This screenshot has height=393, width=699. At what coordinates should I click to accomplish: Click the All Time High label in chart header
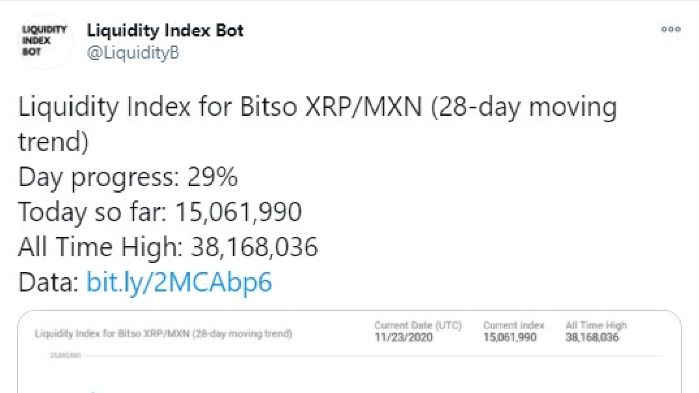click(x=596, y=325)
